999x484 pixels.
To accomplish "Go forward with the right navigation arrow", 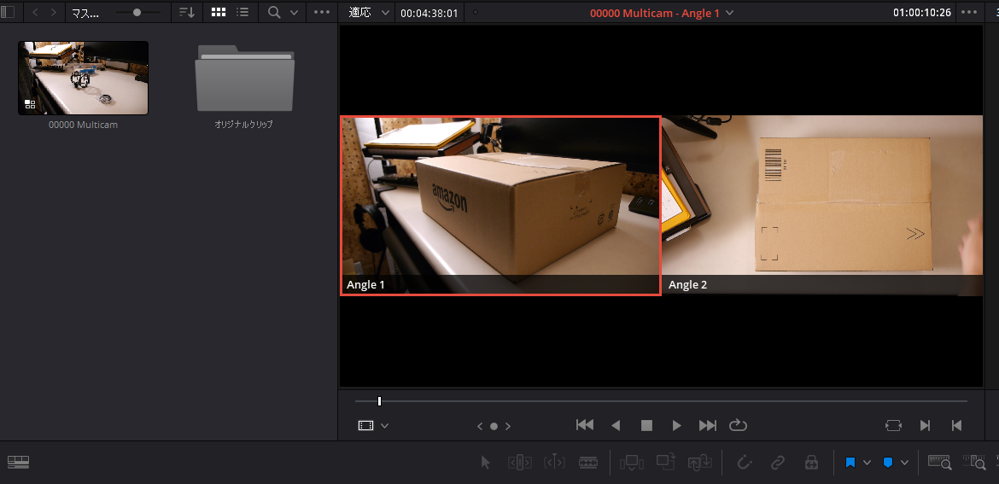I will [54, 12].
